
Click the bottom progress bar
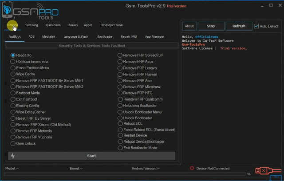tap(125, 174)
